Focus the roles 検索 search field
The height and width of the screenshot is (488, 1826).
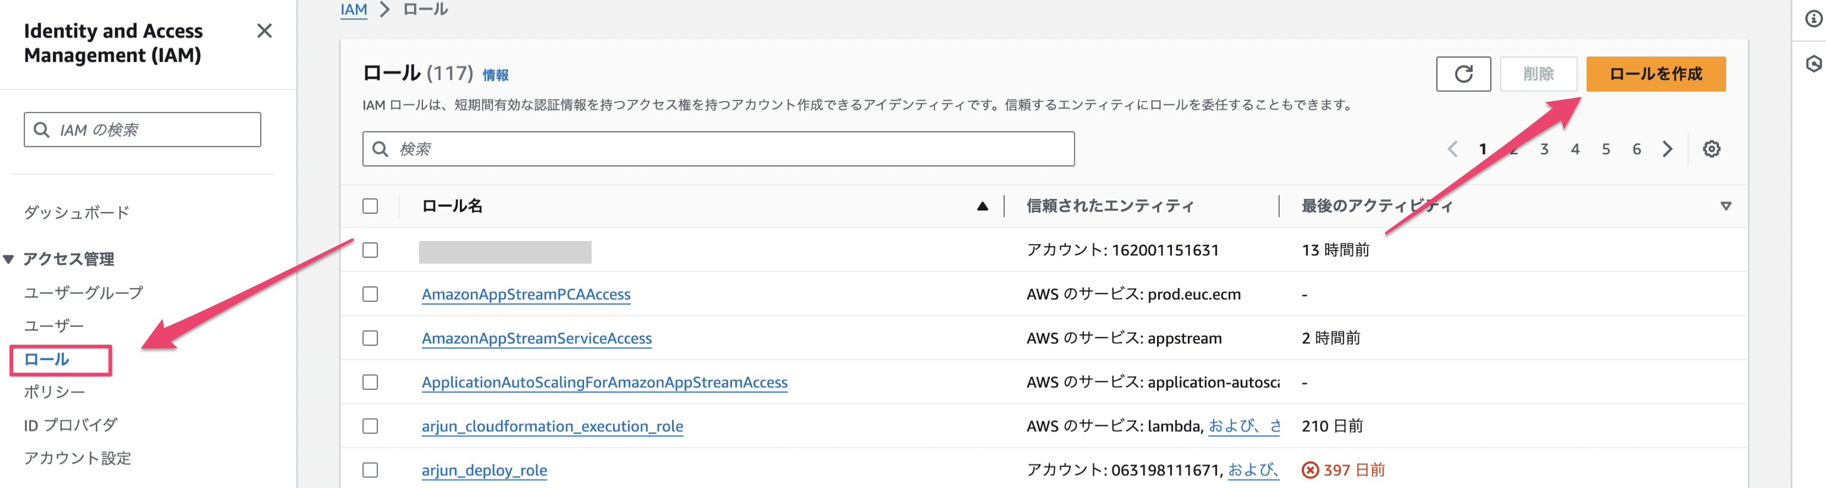(718, 149)
